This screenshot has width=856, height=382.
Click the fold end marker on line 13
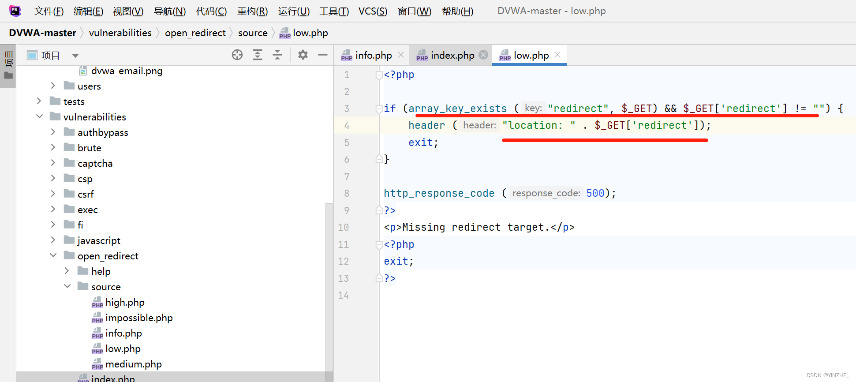(379, 278)
